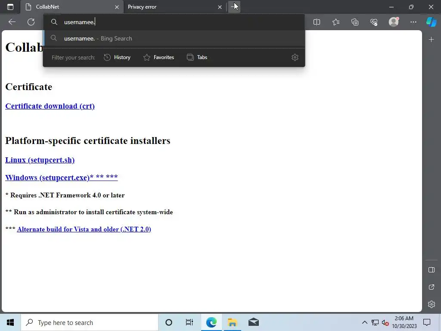Image resolution: width=441 pixels, height=331 pixels.
Task: Open address bar search settings gear
Action: coord(295,57)
